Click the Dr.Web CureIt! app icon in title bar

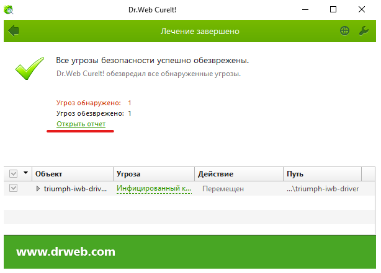click(x=9, y=10)
